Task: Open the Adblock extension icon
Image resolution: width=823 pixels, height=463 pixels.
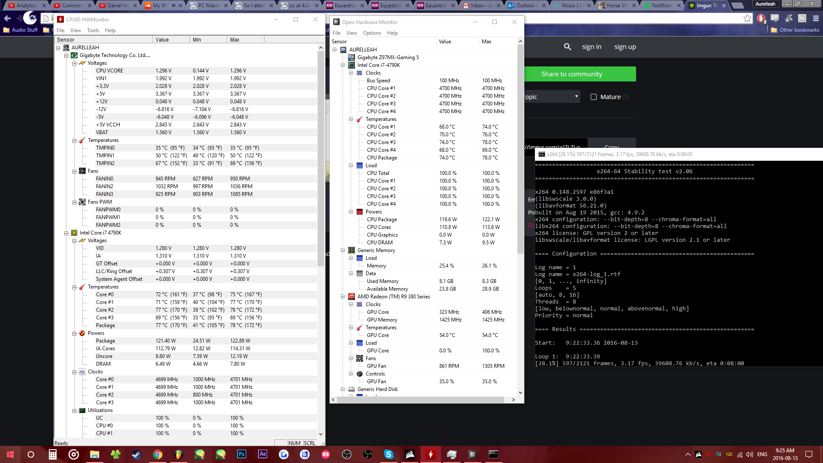Action: [761, 18]
